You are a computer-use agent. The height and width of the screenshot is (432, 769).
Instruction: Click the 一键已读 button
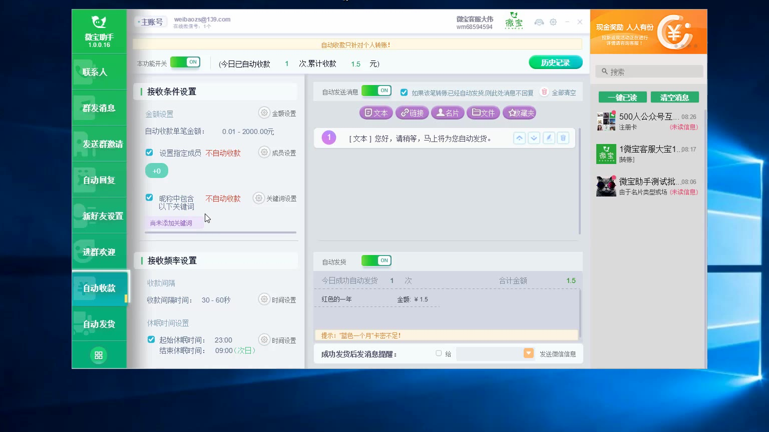(x=623, y=97)
